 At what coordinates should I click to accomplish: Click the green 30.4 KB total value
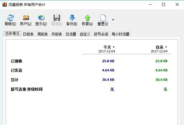coord(161,80)
